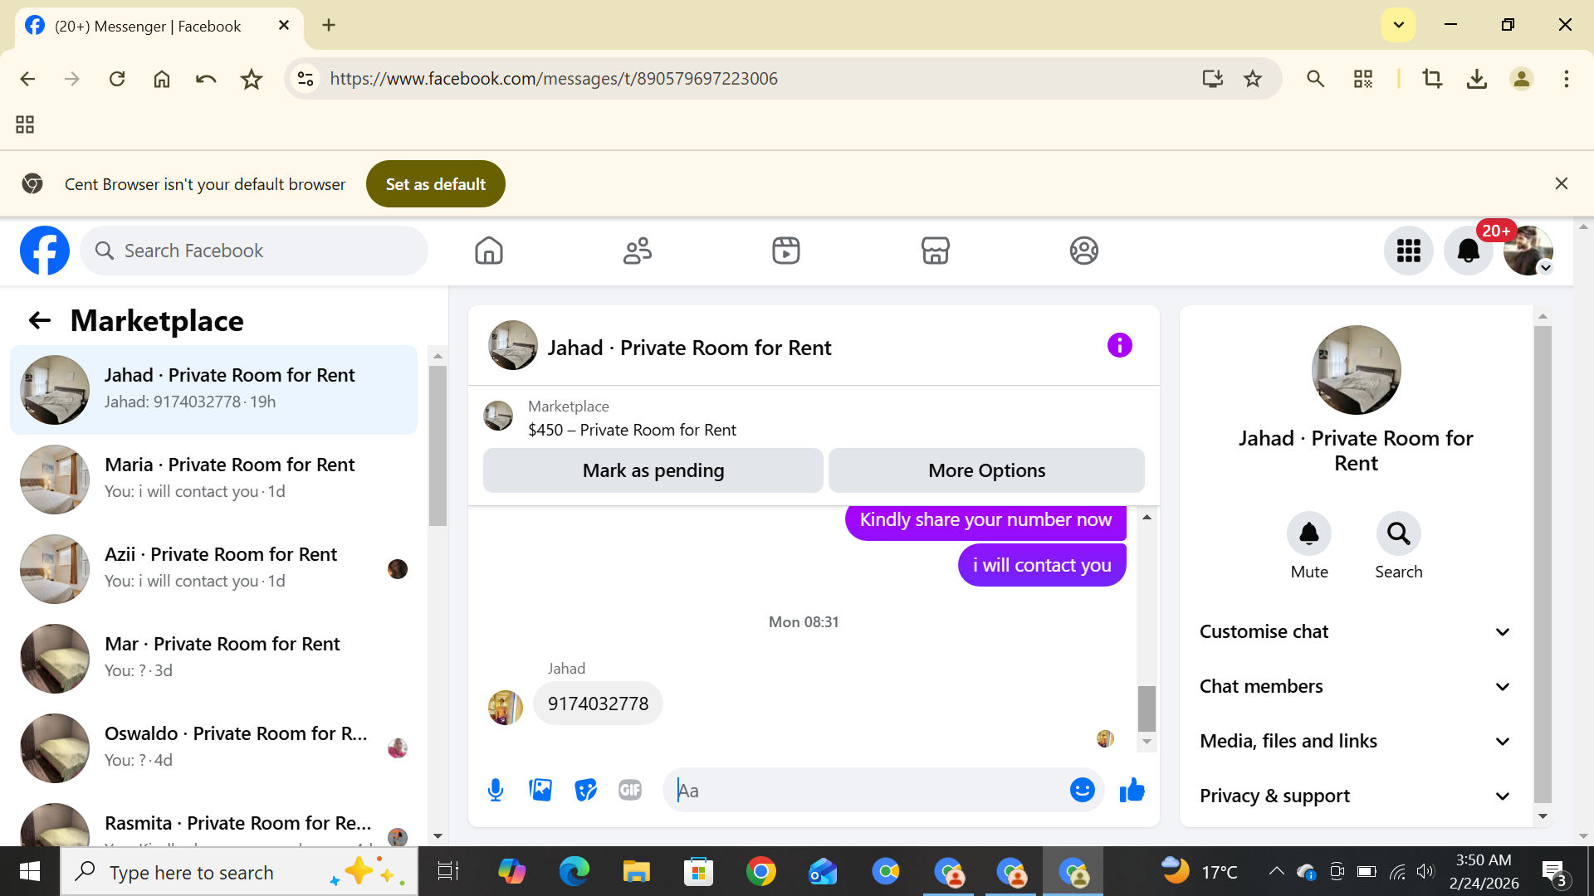Click Mark as pending button
This screenshot has height=896, width=1594.
coord(653,470)
